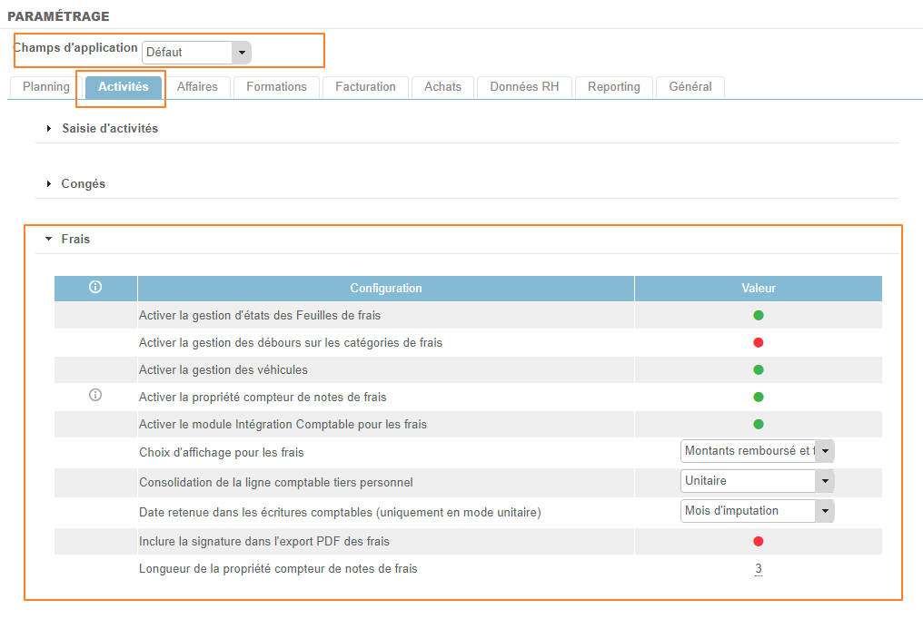This screenshot has height=619, width=923.
Task: Open the Facturation tab
Action: pyautogui.click(x=365, y=87)
